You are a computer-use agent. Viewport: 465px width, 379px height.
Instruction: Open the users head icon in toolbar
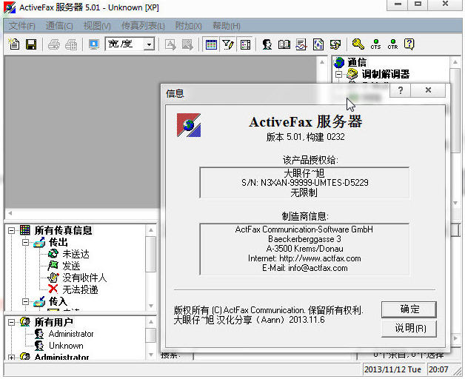[x=267, y=44]
